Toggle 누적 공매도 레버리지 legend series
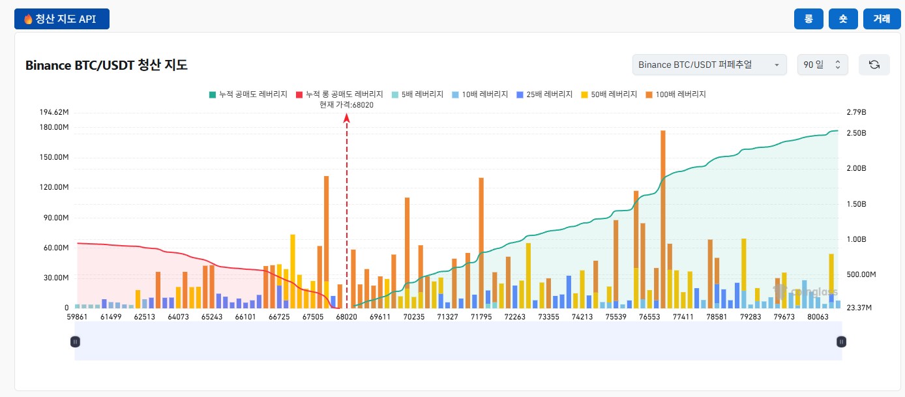This screenshot has width=905, height=397. 248,95
